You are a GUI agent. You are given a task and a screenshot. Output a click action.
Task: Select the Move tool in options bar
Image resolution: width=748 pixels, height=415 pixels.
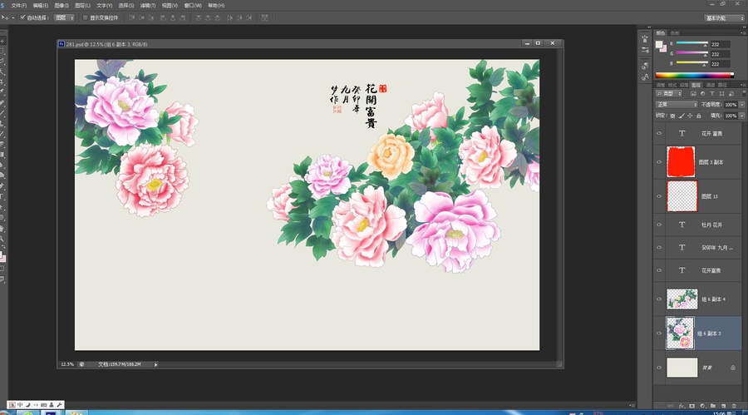coord(6,17)
